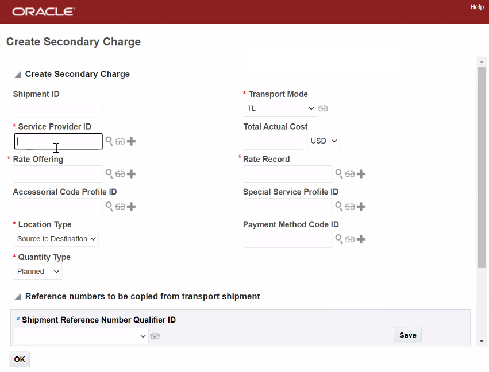Open the Quantity Type dropdown
The image size is (489, 372).
(x=38, y=272)
